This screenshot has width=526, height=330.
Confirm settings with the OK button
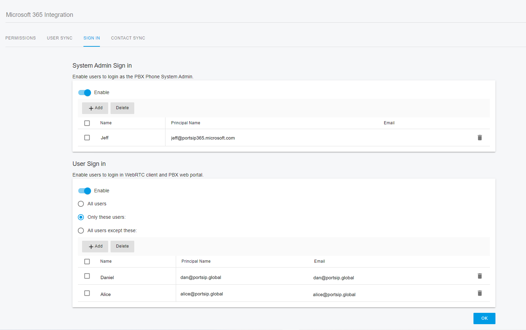click(484, 318)
